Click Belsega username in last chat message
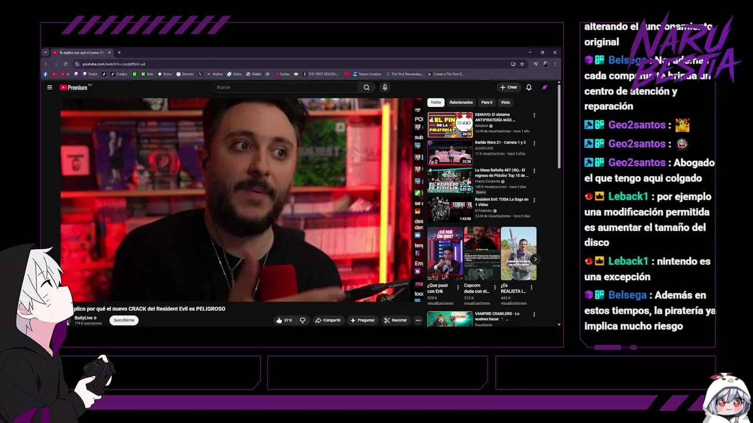The width and height of the screenshot is (753, 423). pyautogui.click(x=627, y=295)
